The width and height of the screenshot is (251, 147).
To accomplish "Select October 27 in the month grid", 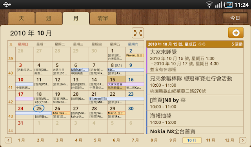I will [80, 112].
